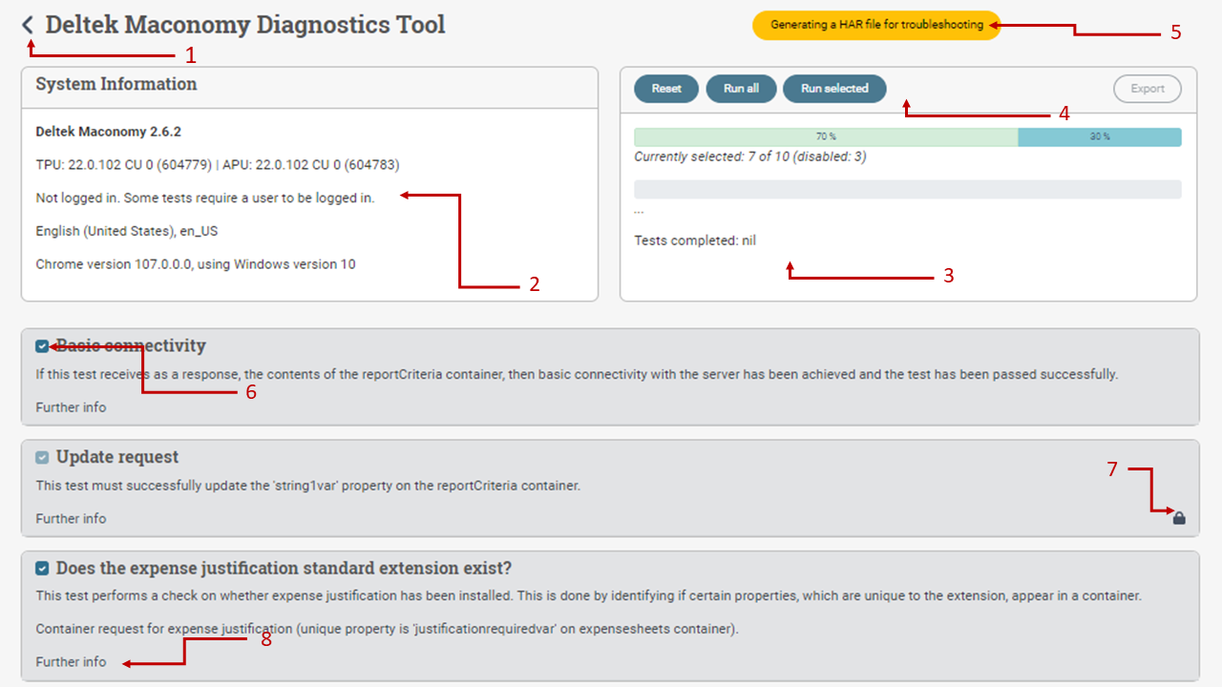Click the Run all button
This screenshot has height=687, width=1222.
[741, 89]
